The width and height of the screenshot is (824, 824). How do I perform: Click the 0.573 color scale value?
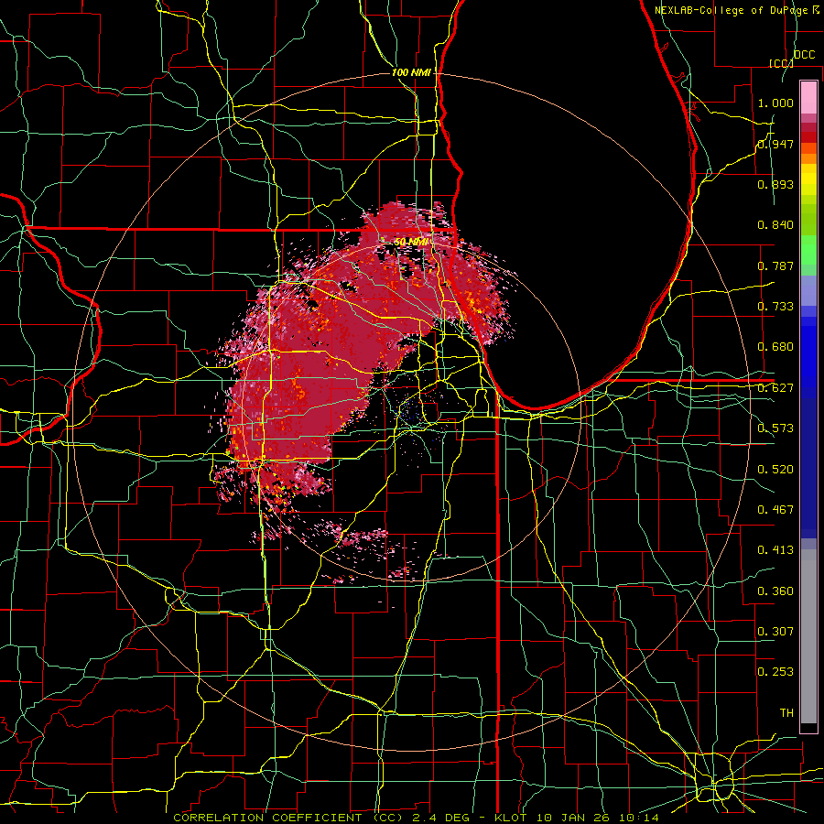(x=775, y=428)
